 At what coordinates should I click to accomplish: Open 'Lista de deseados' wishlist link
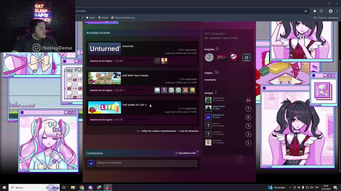pyautogui.click(x=189, y=131)
